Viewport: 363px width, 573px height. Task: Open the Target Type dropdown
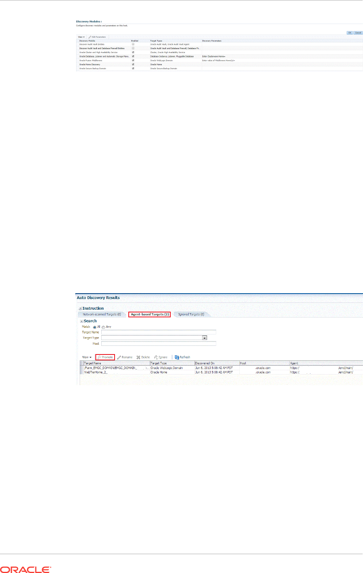click(204, 338)
